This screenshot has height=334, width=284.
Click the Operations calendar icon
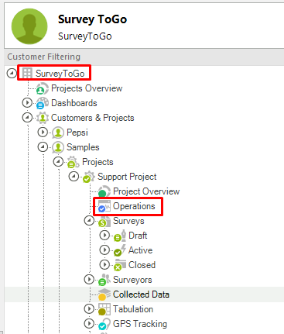pyautogui.click(x=104, y=206)
